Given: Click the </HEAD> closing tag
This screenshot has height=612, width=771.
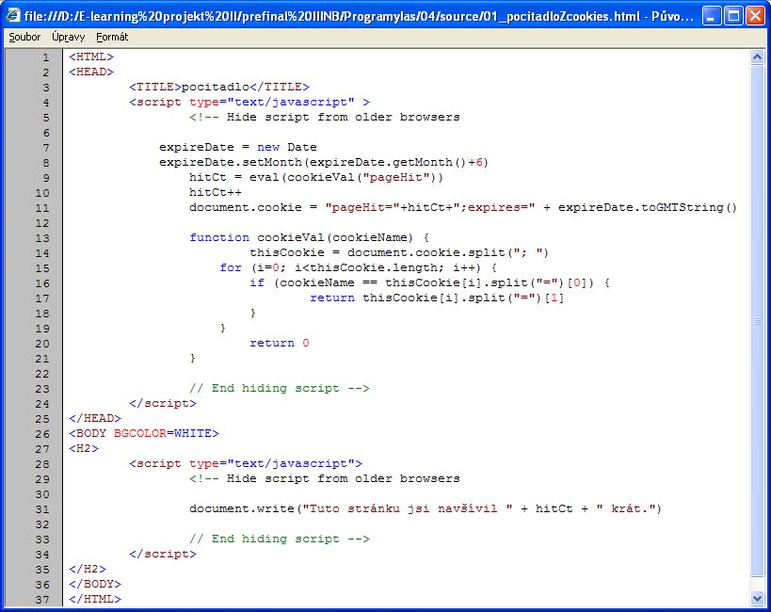Looking at the screenshot, I should pos(95,418).
